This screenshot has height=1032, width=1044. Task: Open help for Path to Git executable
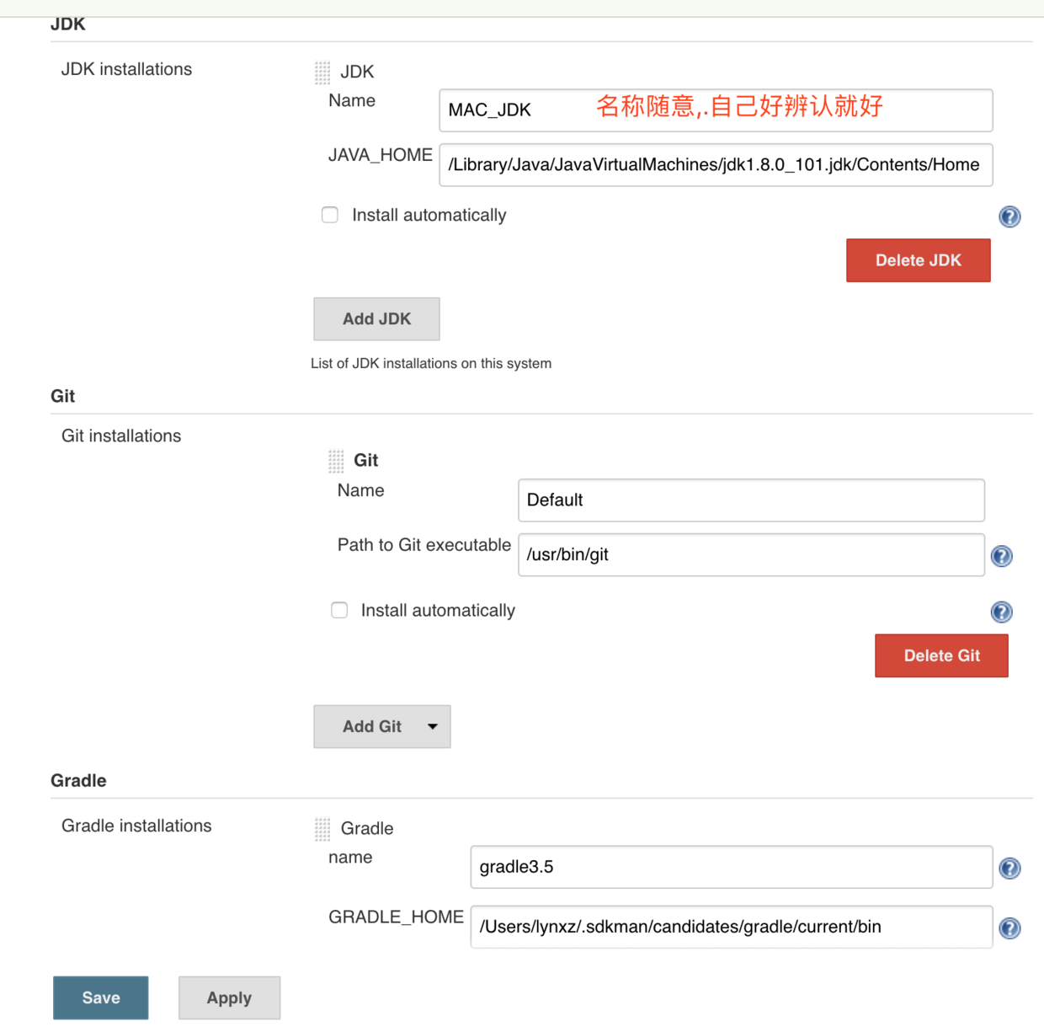pyautogui.click(x=1001, y=556)
